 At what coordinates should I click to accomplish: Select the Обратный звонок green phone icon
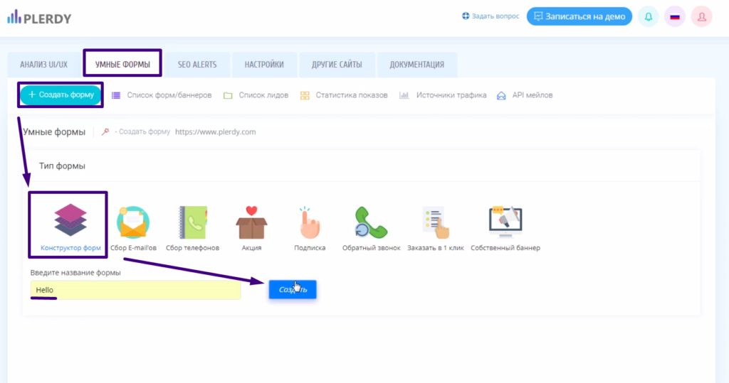click(370, 222)
